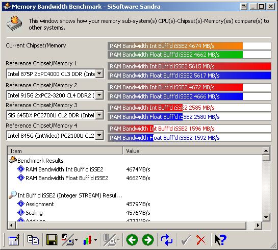This screenshot has height=250, width=278.
Task: Go forward with the green right arrow
Action: (148, 240)
